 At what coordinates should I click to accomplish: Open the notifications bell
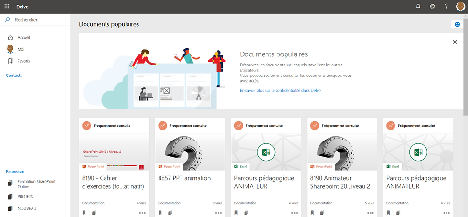click(x=418, y=6)
